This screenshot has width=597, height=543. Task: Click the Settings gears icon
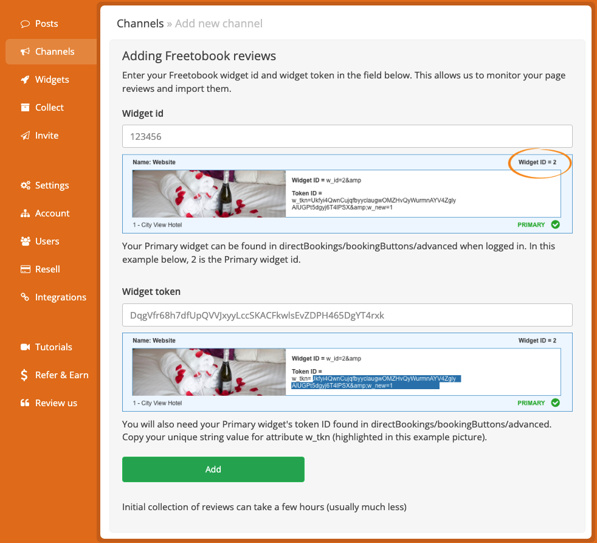point(25,185)
